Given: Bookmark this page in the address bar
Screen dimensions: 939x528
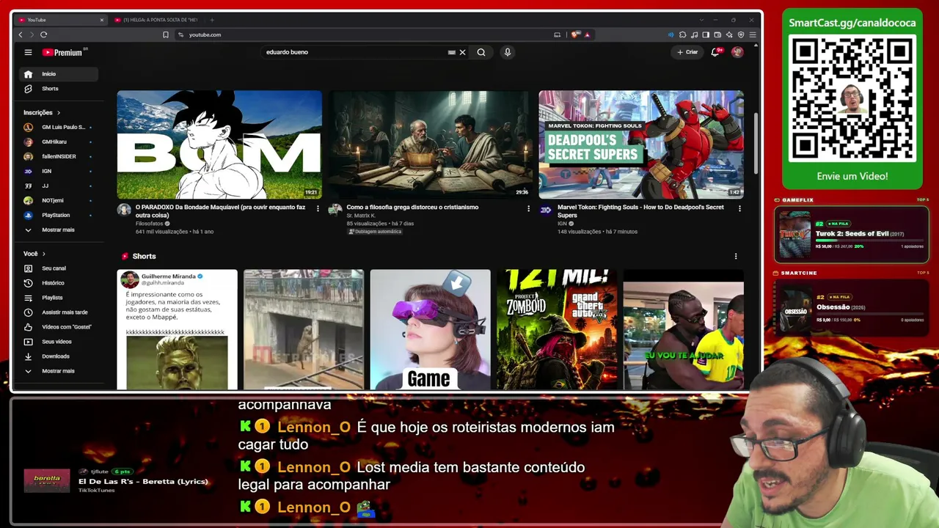Looking at the screenshot, I should [x=166, y=34].
